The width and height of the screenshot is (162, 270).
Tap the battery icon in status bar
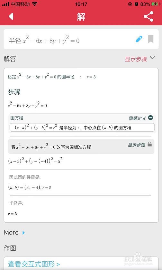(156, 4)
